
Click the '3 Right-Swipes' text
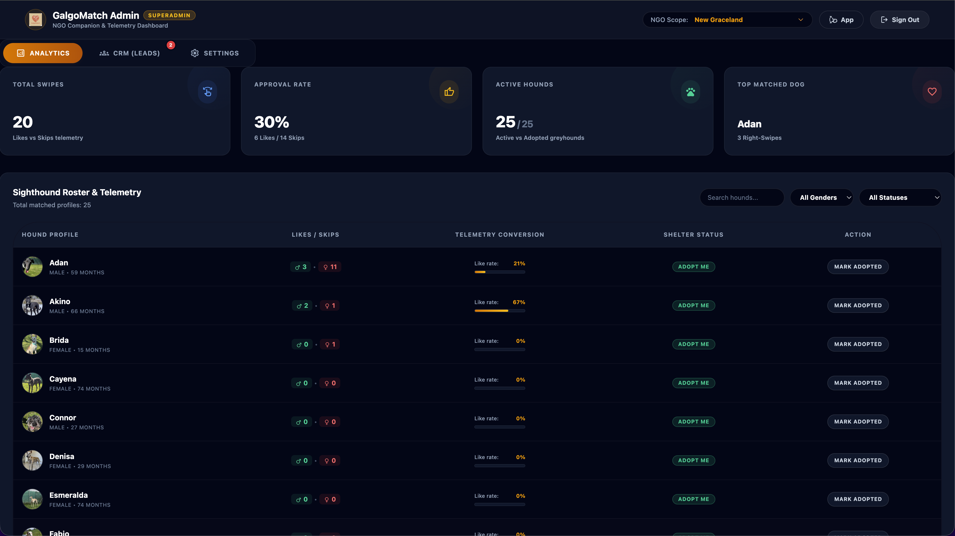point(759,138)
